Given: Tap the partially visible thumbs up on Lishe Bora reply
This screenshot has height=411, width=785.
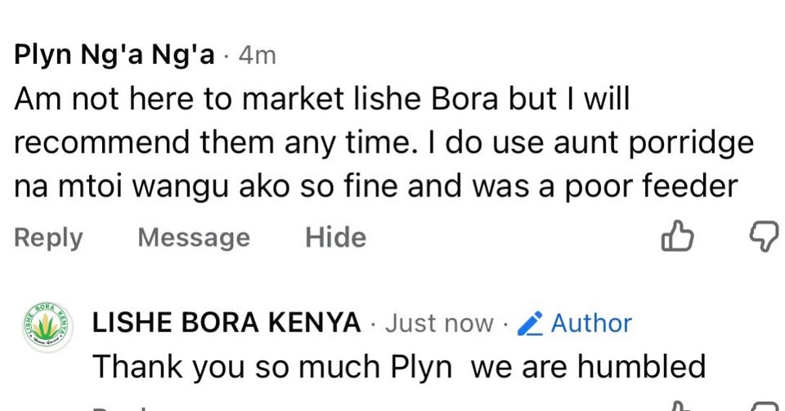Looking at the screenshot, I should coord(679,406).
